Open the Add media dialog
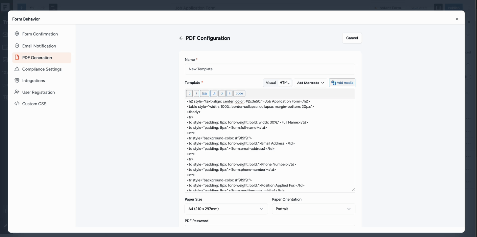The image size is (477, 237). pyautogui.click(x=342, y=82)
